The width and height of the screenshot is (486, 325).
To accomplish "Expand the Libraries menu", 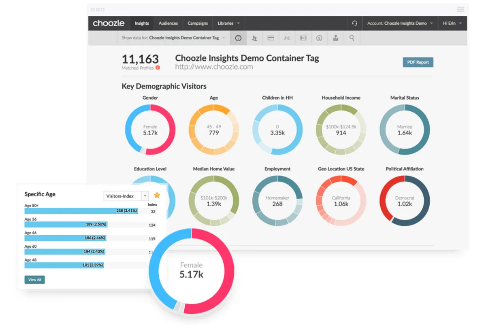I will tap(229, 23).
